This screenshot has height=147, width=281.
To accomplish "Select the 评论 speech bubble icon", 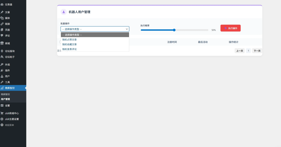I will click(2, 36).
